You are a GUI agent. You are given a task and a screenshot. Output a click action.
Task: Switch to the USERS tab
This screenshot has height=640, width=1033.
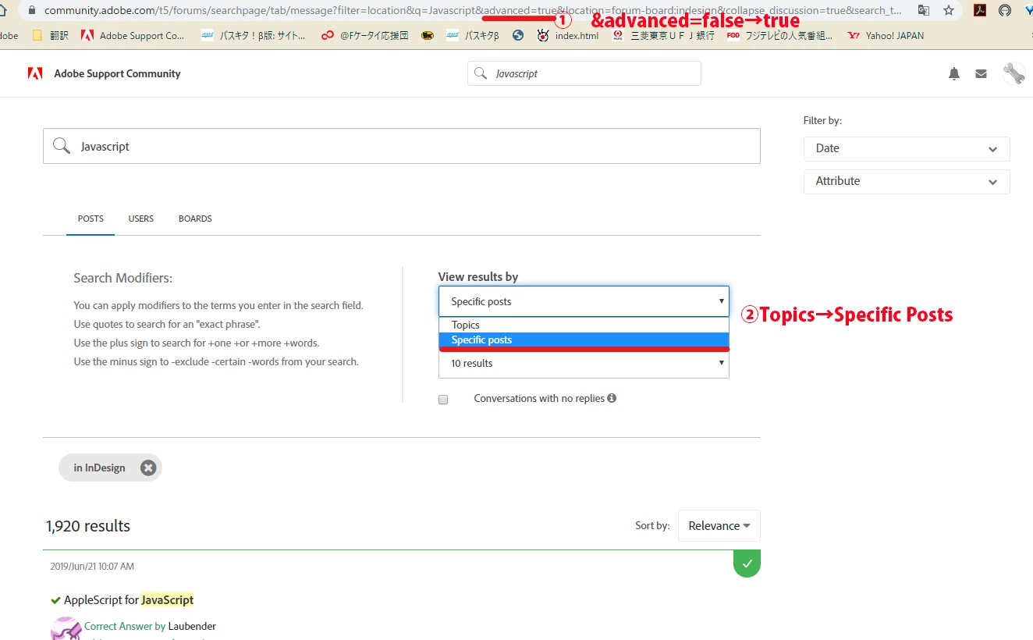[x=140, y=219]
